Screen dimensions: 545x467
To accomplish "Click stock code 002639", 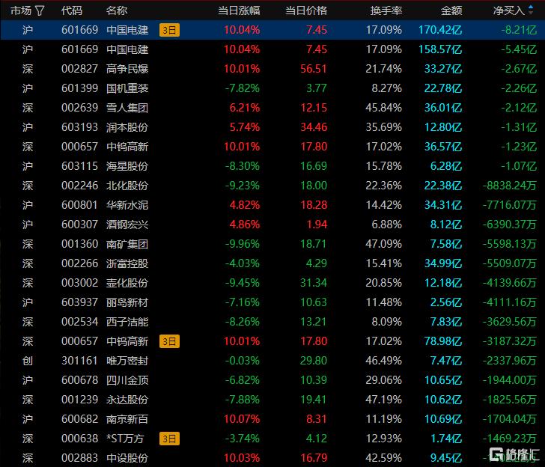I will 79,108.
